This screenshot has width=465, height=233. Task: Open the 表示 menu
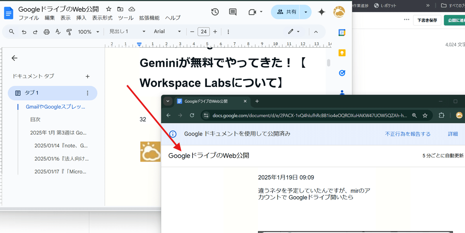pyautogui.click(x=65, y=18)
